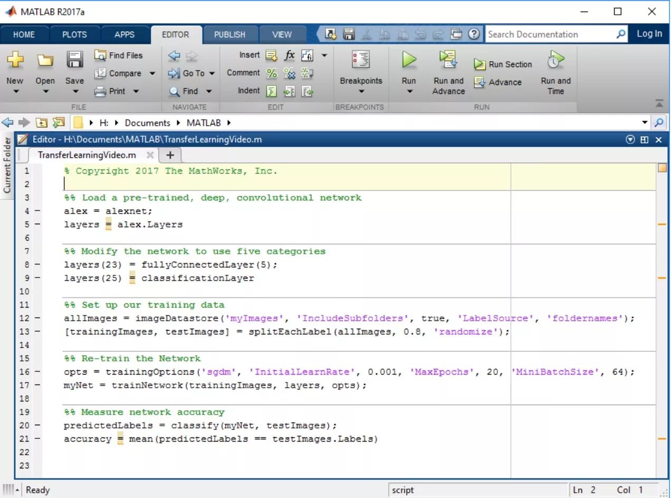Click the Go To button
Image resolution: width=671 pixels, height=498 pixels.
click(187, 73)
